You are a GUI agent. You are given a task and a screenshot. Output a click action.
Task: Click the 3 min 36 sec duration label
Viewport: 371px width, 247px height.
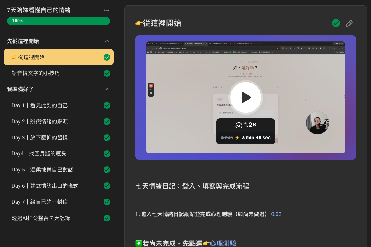[x=256, y=138]
